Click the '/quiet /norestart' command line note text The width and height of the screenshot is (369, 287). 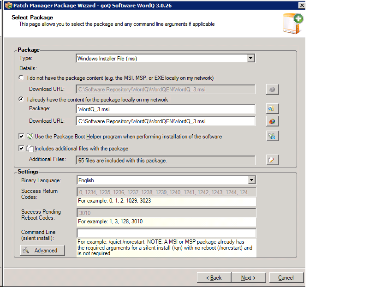click(165, 248)
